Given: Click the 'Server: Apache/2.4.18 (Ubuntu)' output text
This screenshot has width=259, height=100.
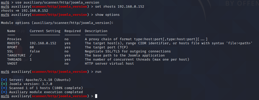Looking at the screenshot, I should tap(40, 80).
